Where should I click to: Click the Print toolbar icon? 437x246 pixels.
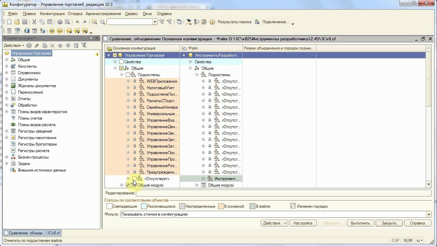(60, 22)
